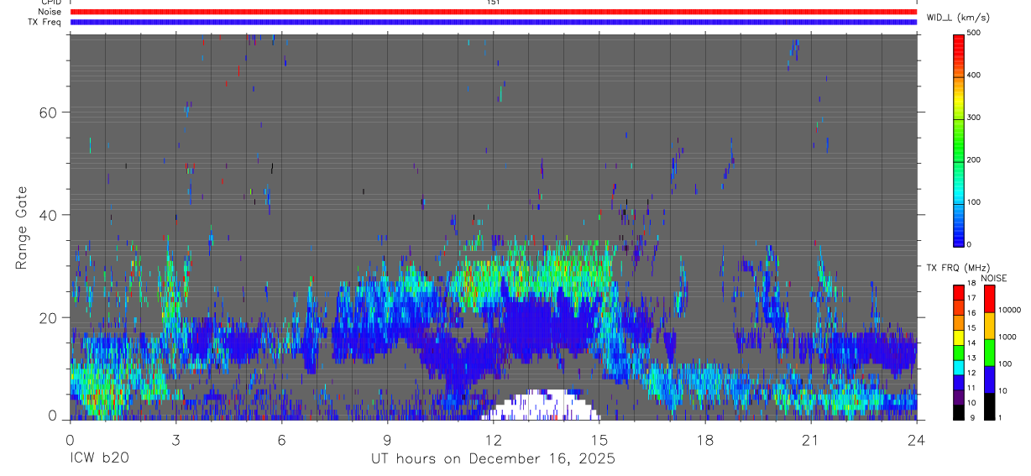Image resolution: width=1031 pixels, height=476 pixels.
Task: Click the 'ICW b20' radar beam label
Action: click(99, 459)
